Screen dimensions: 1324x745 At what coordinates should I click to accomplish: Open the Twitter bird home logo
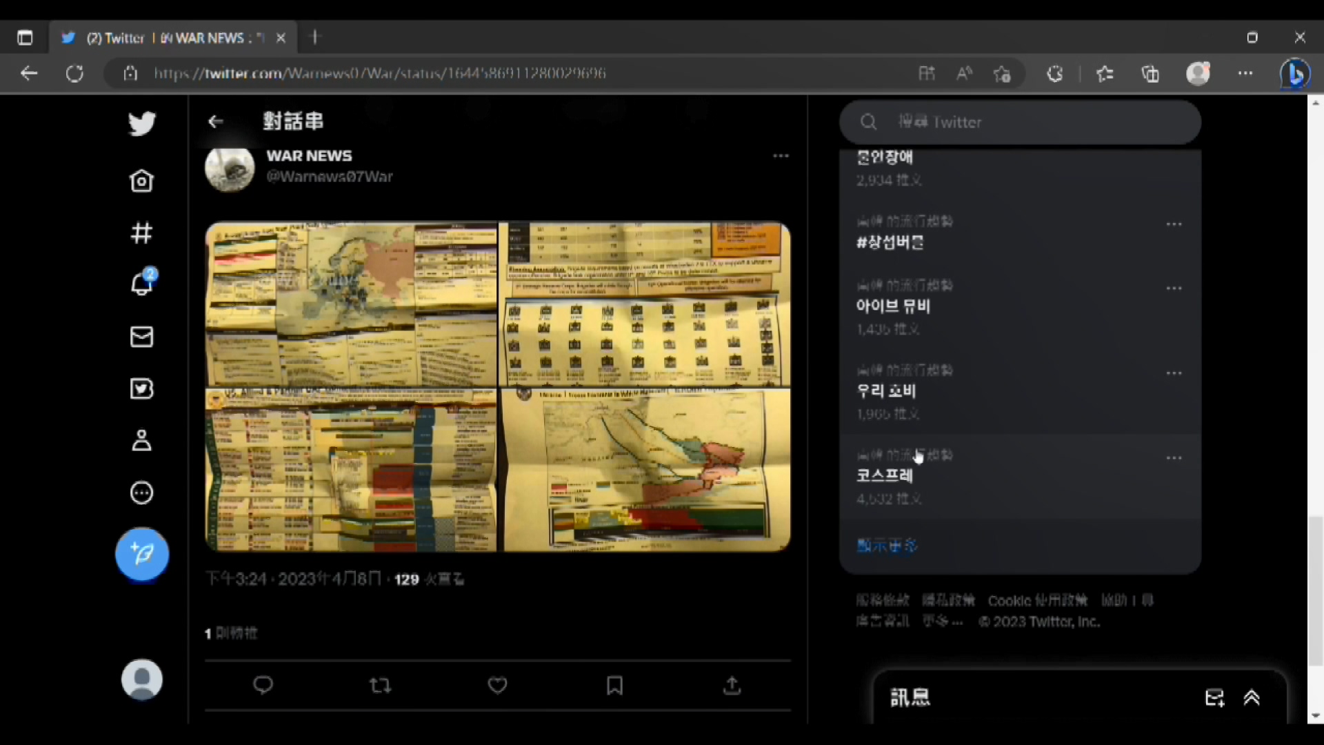pyautogui.click(x=142, y=123)
